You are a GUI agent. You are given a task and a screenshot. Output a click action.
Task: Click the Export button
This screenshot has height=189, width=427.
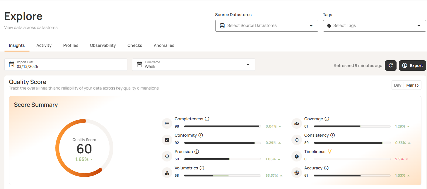412,66
